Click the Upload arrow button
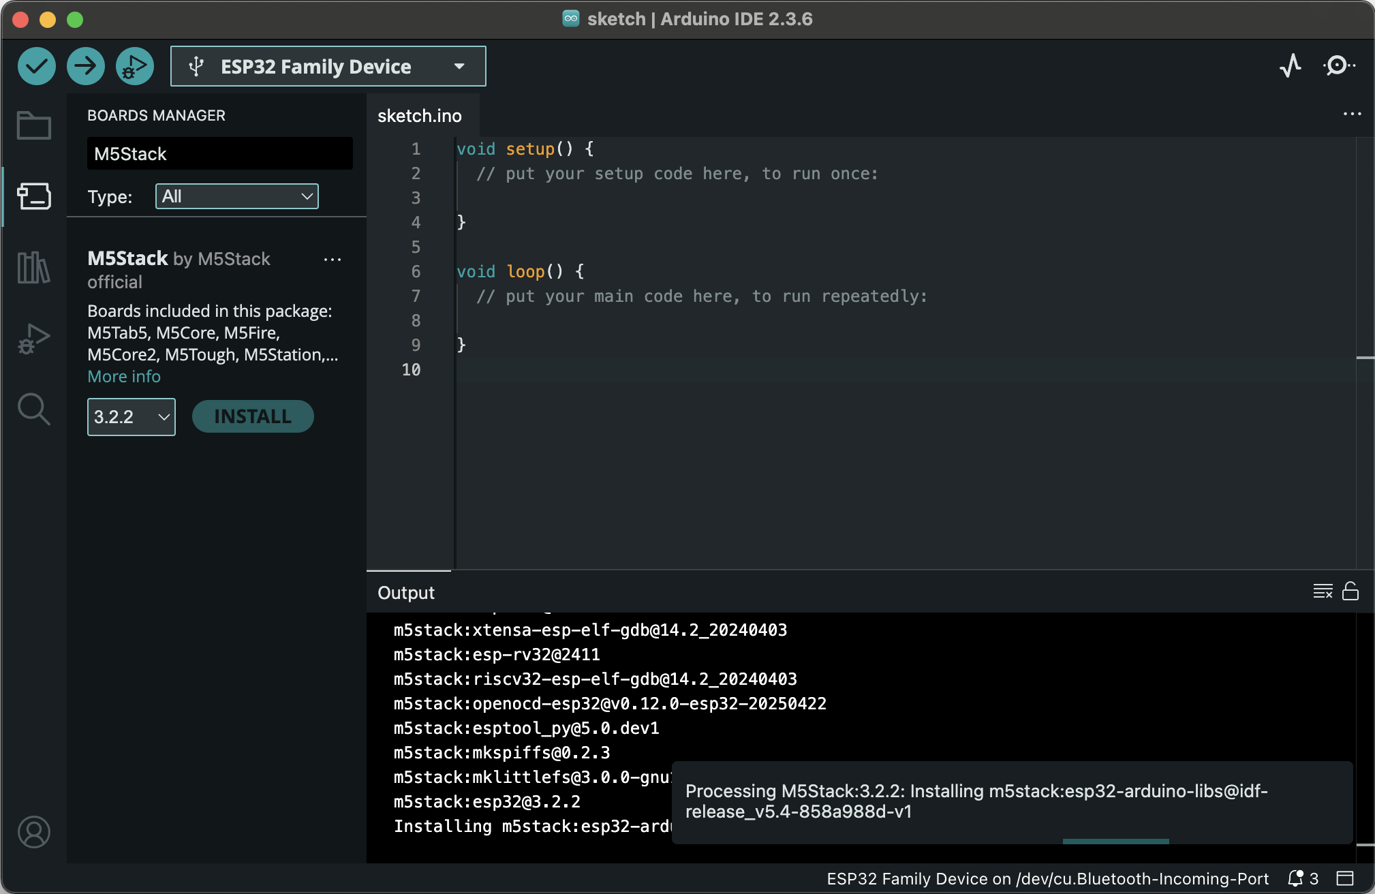Screen dimensions: 1375x894 85,66
